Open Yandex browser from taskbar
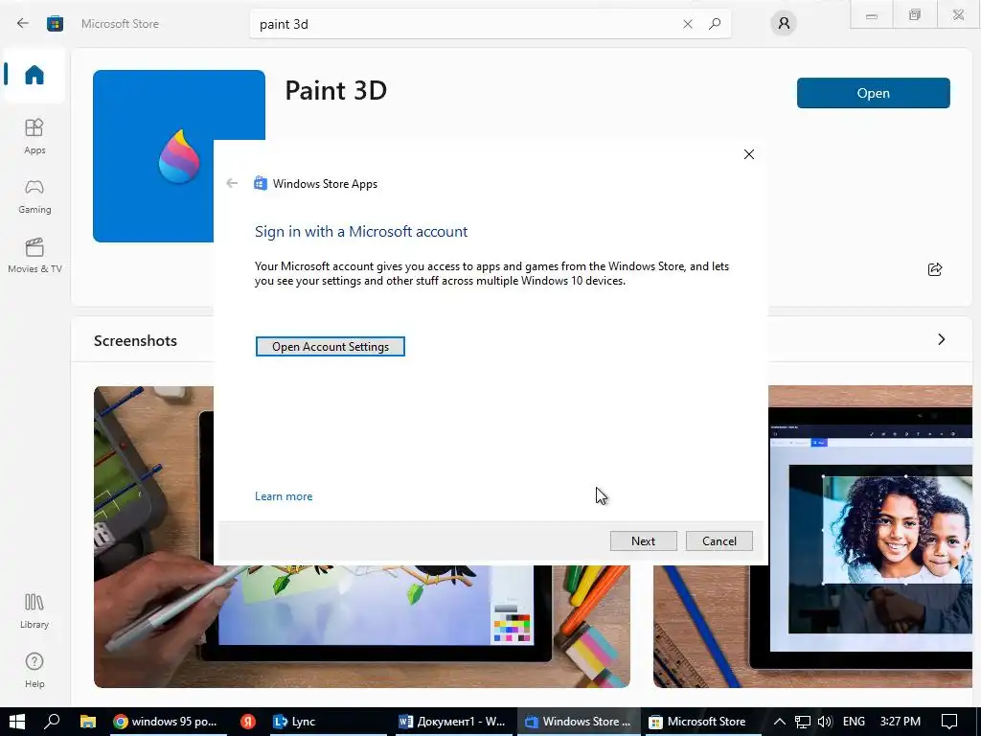 tap(248, 722)
